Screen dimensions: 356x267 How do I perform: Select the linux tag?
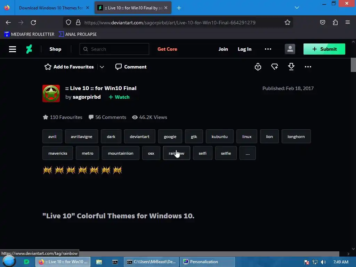click(x=247, y=136)
